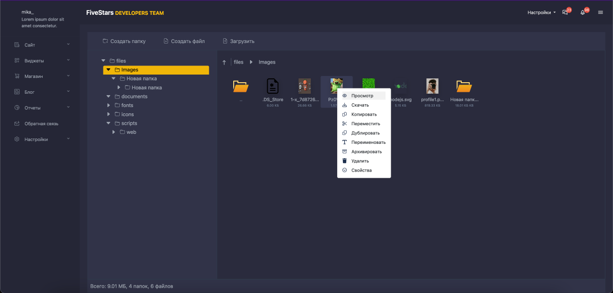Open the notifications bell icon
This screenshot has height=293, width=613.
pyautogui.click(x=583, y=12)
